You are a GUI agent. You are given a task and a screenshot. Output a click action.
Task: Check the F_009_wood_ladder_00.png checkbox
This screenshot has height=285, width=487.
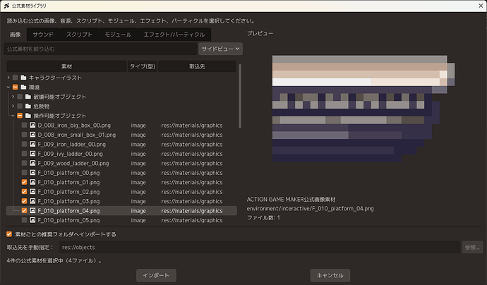pyautogui.click(x=24, y=163)
